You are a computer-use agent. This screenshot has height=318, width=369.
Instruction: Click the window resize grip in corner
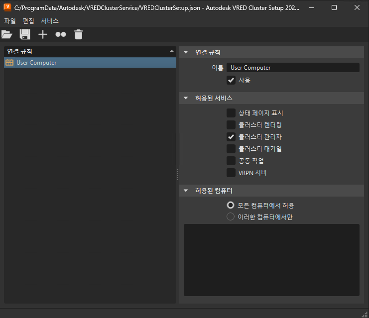coord(365,314)
